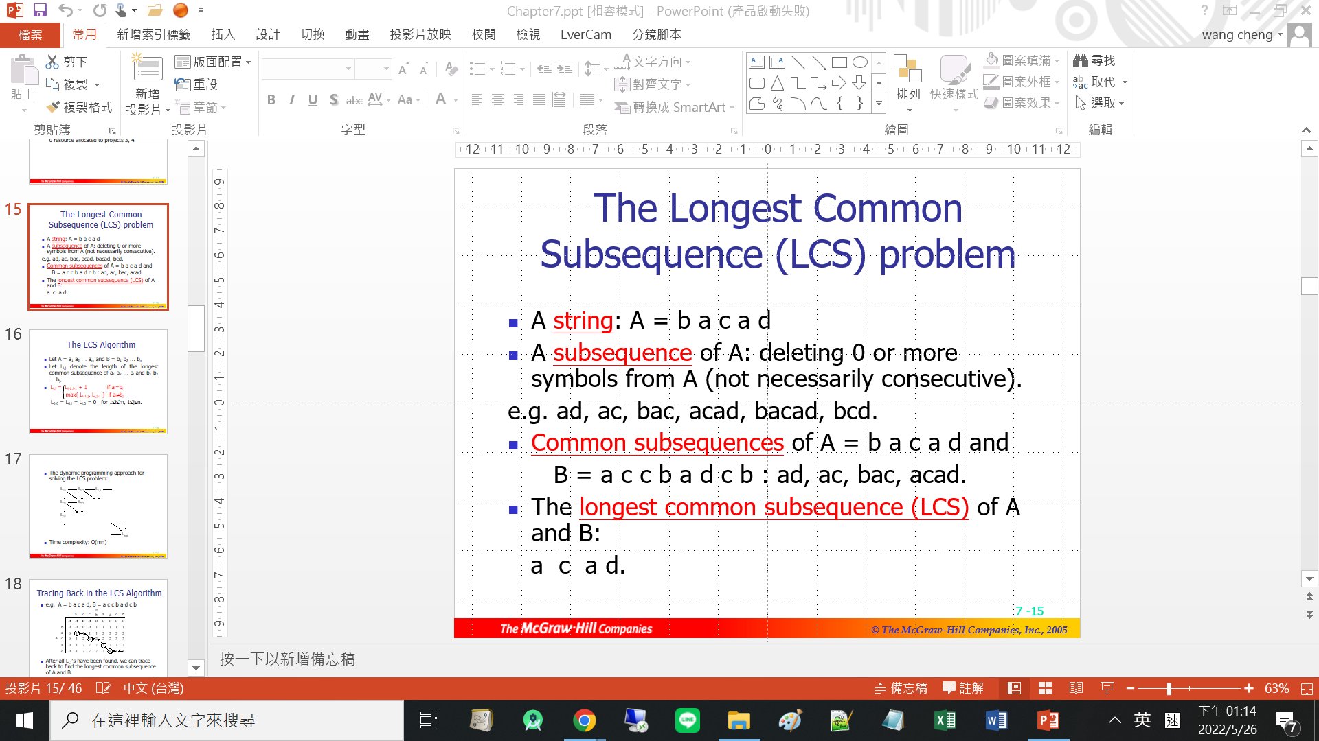Click the language 中文 (台灣) in status bar
The width and height of the screenshot is (1319, 741).
pyautogui.click(x=153, y=688)
